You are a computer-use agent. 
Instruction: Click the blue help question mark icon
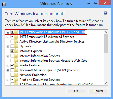[x=106, y=13]
